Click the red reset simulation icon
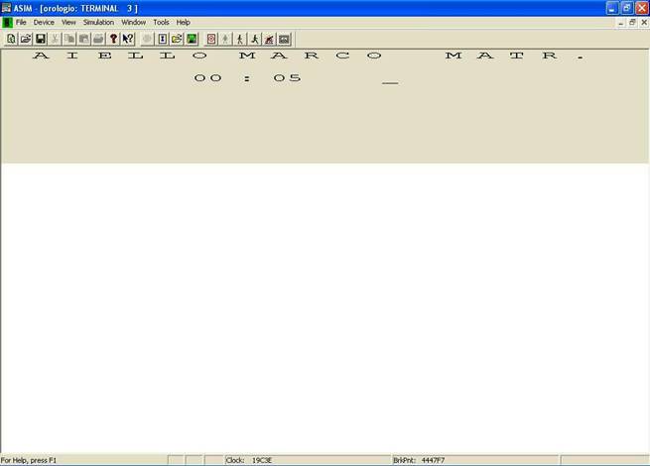Viewport: 650px width, 466px height. tap(211, 39)
